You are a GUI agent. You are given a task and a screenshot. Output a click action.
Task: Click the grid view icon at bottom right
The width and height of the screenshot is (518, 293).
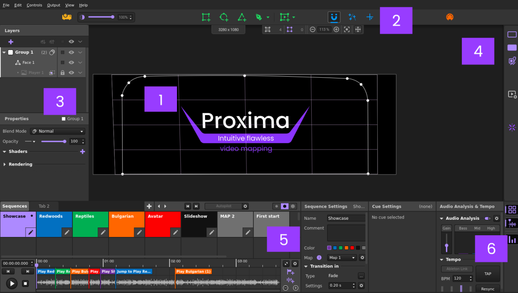point(512,209)
